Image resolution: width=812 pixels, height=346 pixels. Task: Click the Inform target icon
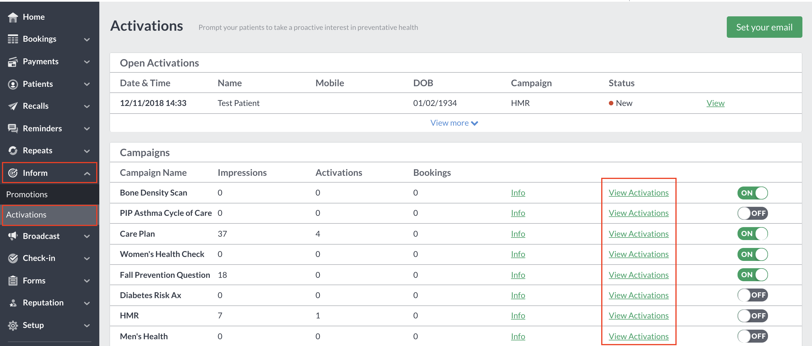(13, 173)
